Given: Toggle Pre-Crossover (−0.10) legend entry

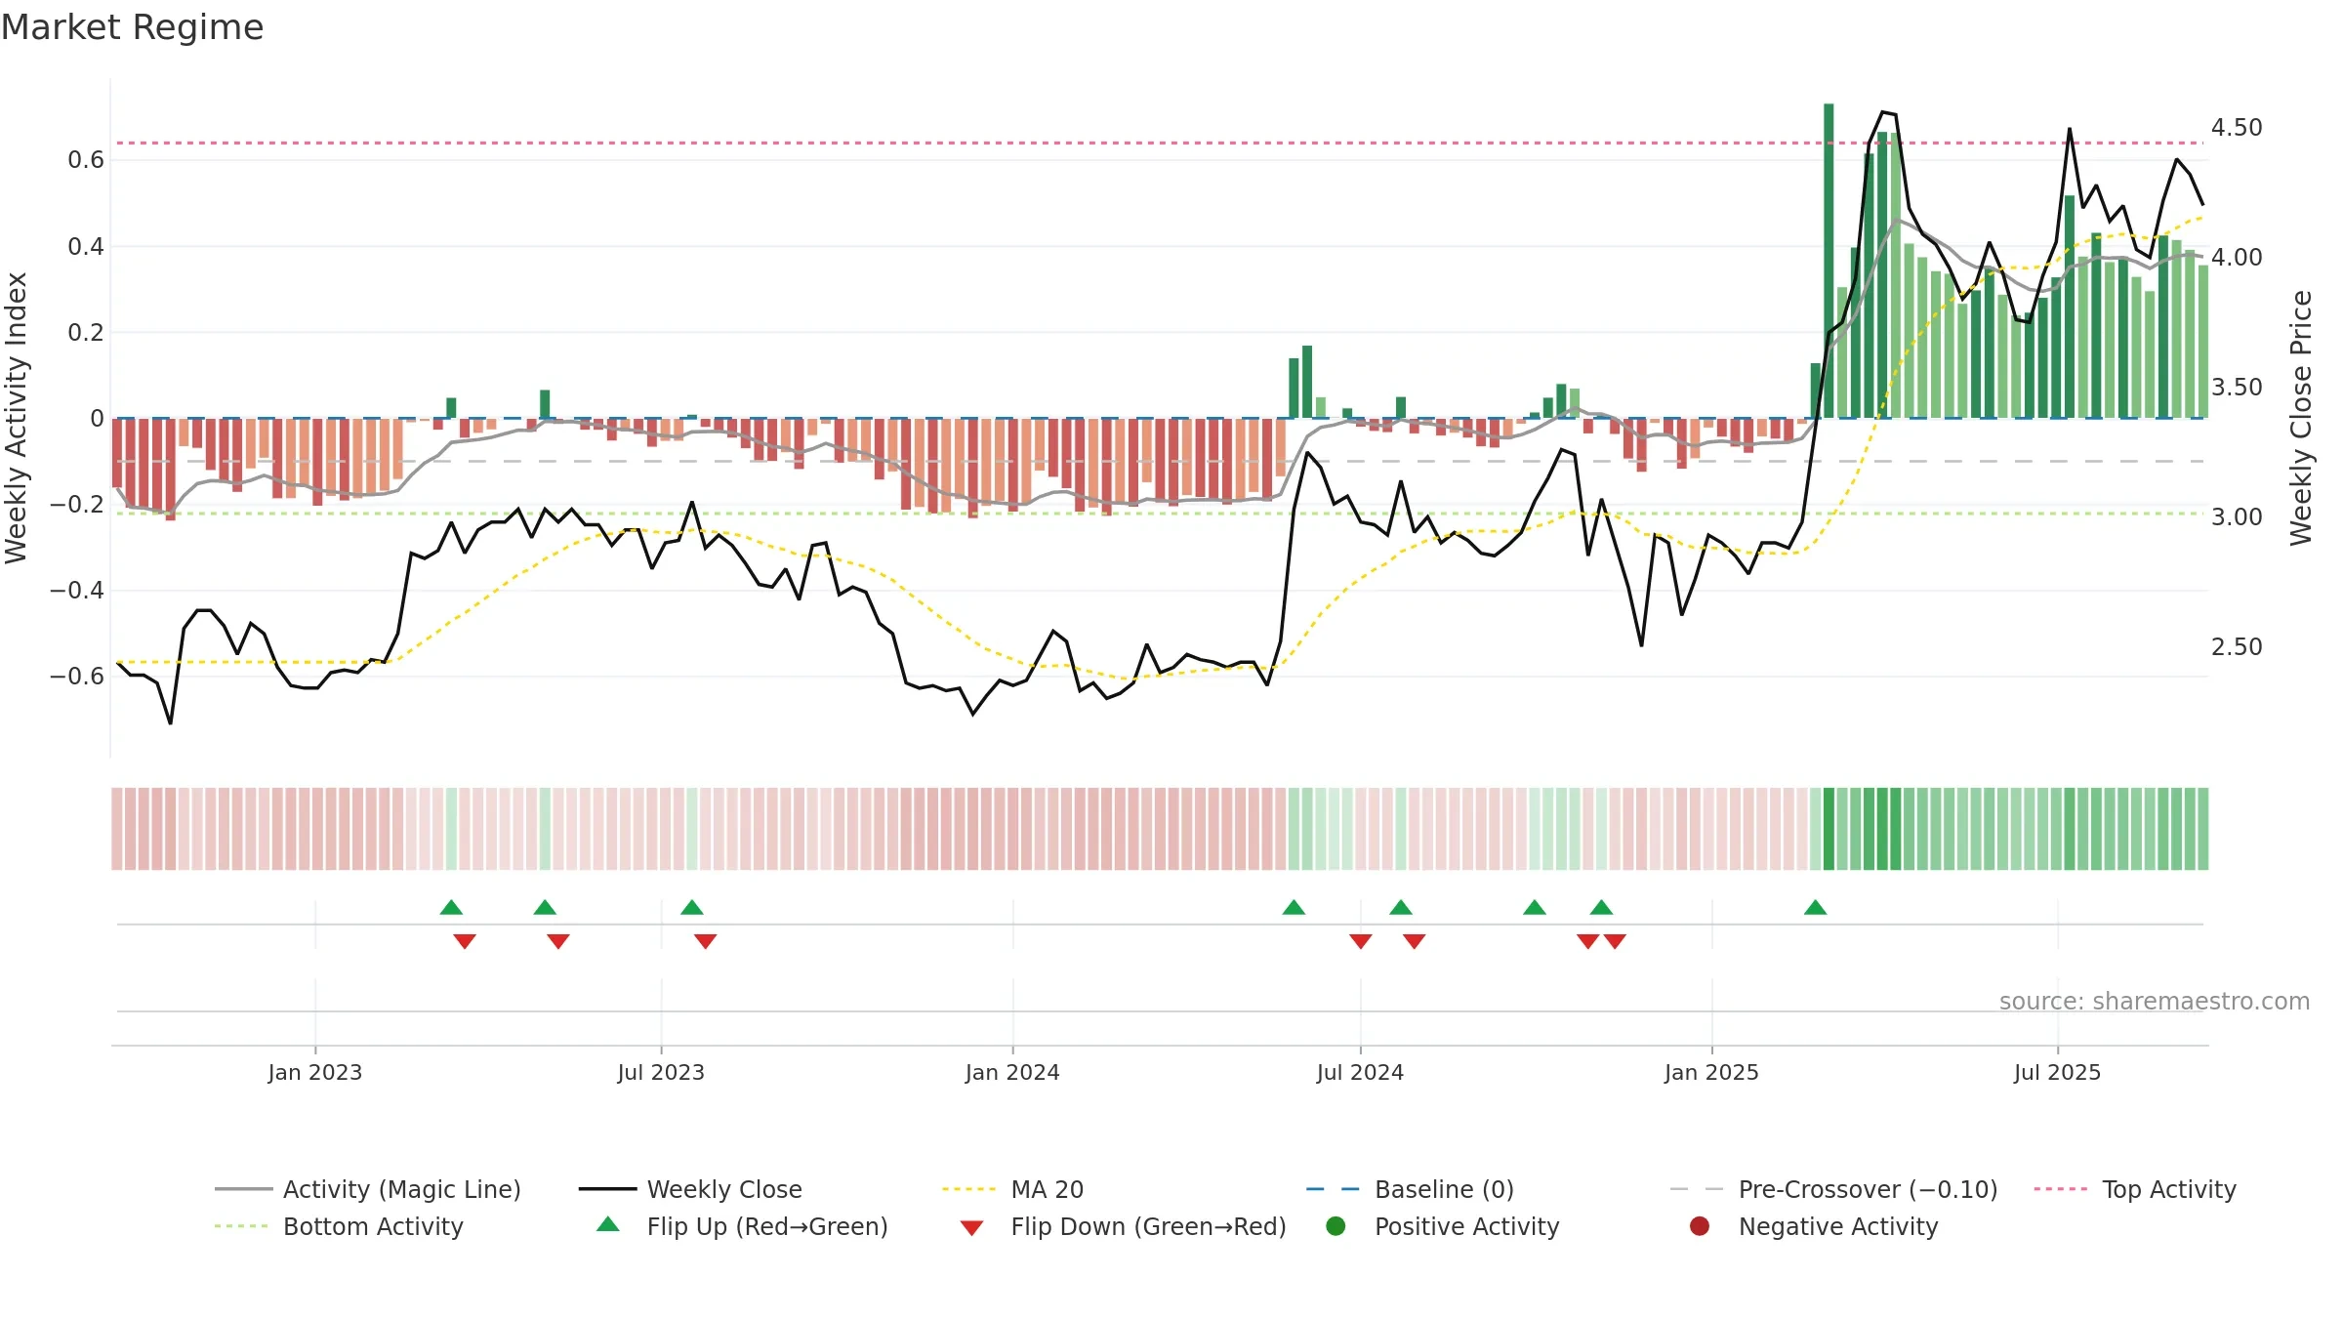Looking at the screenshot, I should (1833, 1189).
